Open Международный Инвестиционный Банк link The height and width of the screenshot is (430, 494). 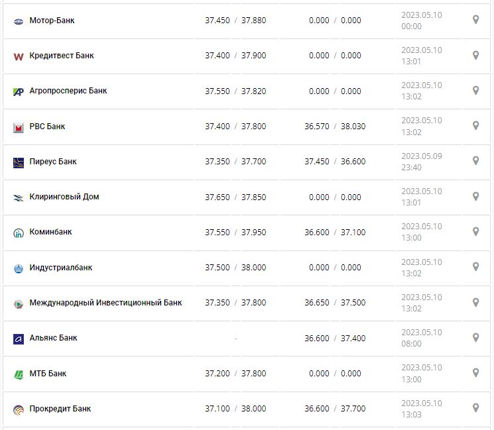pos(105,303)
